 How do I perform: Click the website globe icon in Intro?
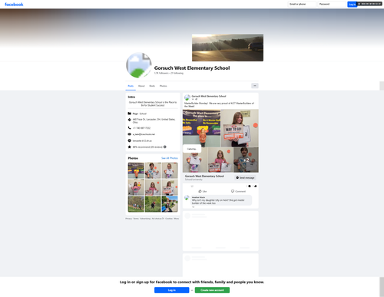click(x=130, y=140)
